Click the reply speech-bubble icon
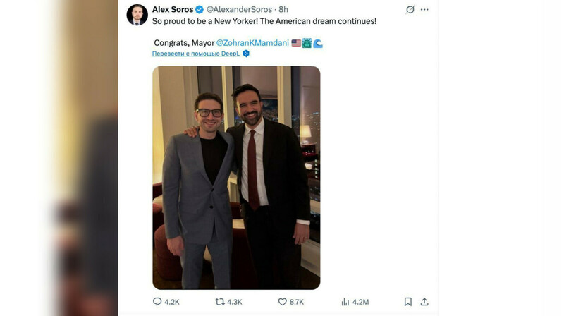This screenshot has width=564, height=316. [x=157, y=302]
